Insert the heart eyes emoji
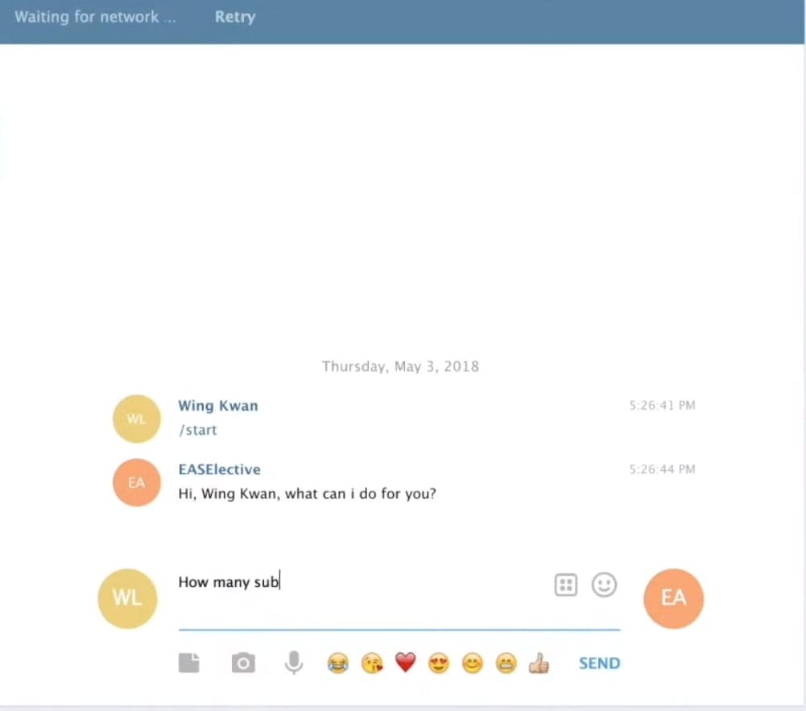Viewport: 806px width, 711px height. point(439,663)
